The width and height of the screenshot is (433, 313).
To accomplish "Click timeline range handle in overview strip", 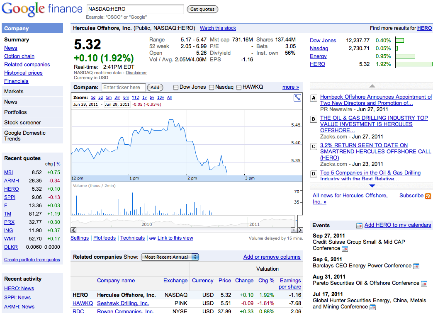I will pyautogui.click(x=296, y=221).
